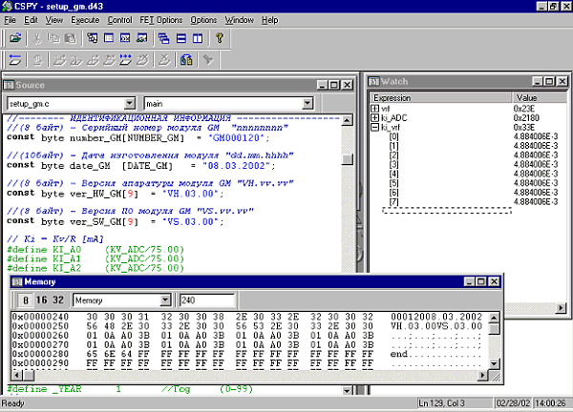Click the "08.03.2002" date string in source

click(x=238, y=166)
